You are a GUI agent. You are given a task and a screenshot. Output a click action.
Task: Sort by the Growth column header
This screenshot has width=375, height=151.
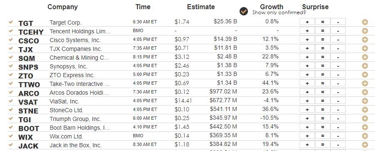coord(271,7)
